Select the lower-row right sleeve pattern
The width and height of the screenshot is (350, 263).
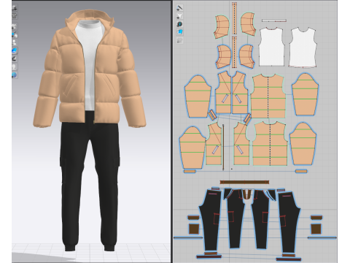(303, 144)
